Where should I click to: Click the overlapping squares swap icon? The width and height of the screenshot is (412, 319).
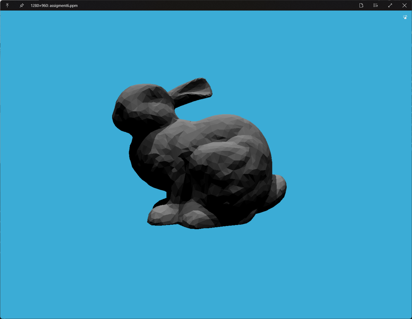pos(405,17)
